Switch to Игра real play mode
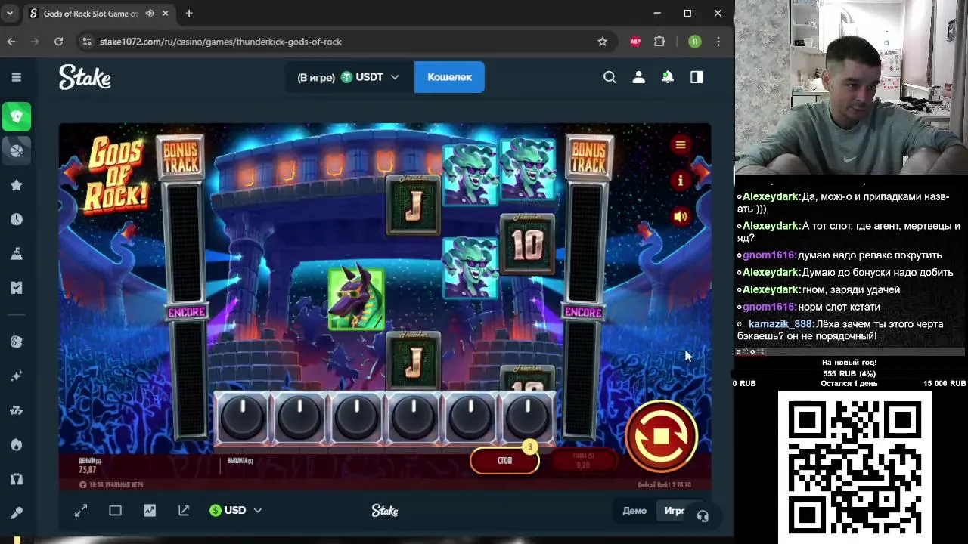This screenshot has width=968, height=544. tap(675, 511)
